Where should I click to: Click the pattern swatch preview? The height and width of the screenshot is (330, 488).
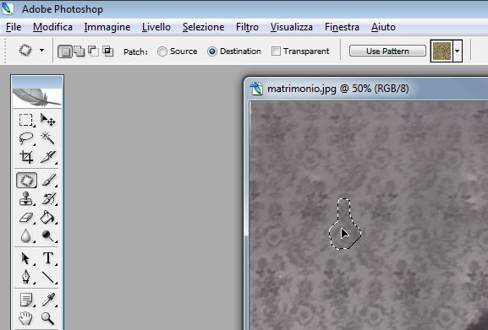[442, 51]
